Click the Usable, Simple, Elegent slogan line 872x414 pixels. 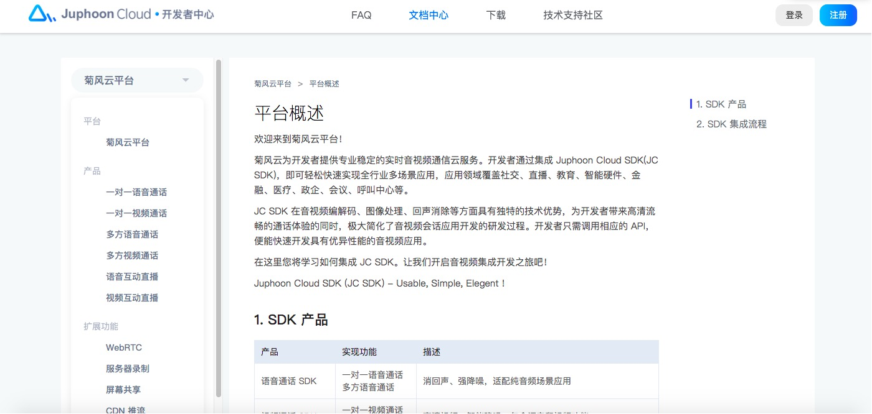pyautogui.click(x=379, y=283)
